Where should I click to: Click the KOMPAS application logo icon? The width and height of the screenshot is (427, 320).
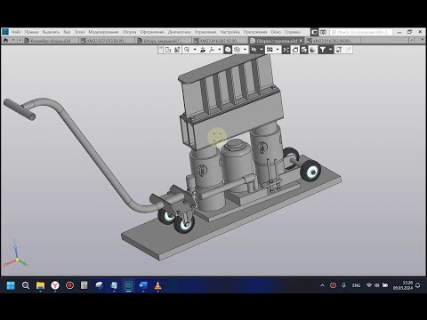coord(5,32)
